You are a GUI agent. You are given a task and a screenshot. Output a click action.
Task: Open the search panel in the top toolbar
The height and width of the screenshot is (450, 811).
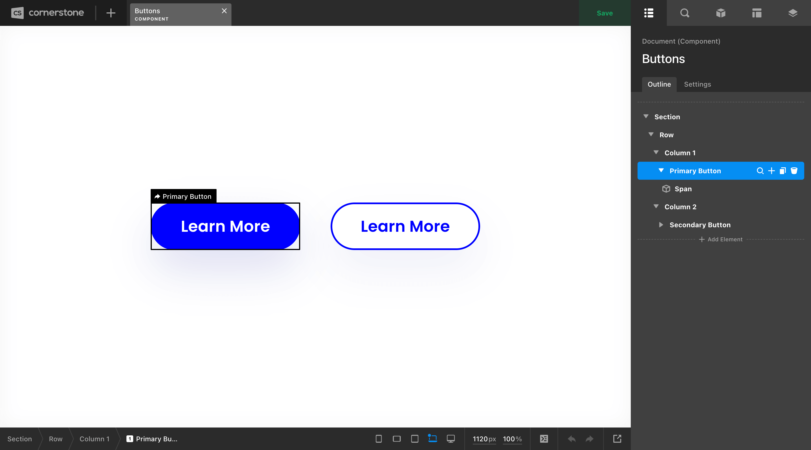click(x=685, y=13)
